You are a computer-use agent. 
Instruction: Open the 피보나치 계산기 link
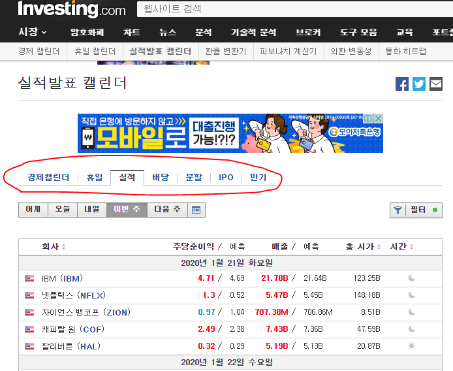click(289, 52)
